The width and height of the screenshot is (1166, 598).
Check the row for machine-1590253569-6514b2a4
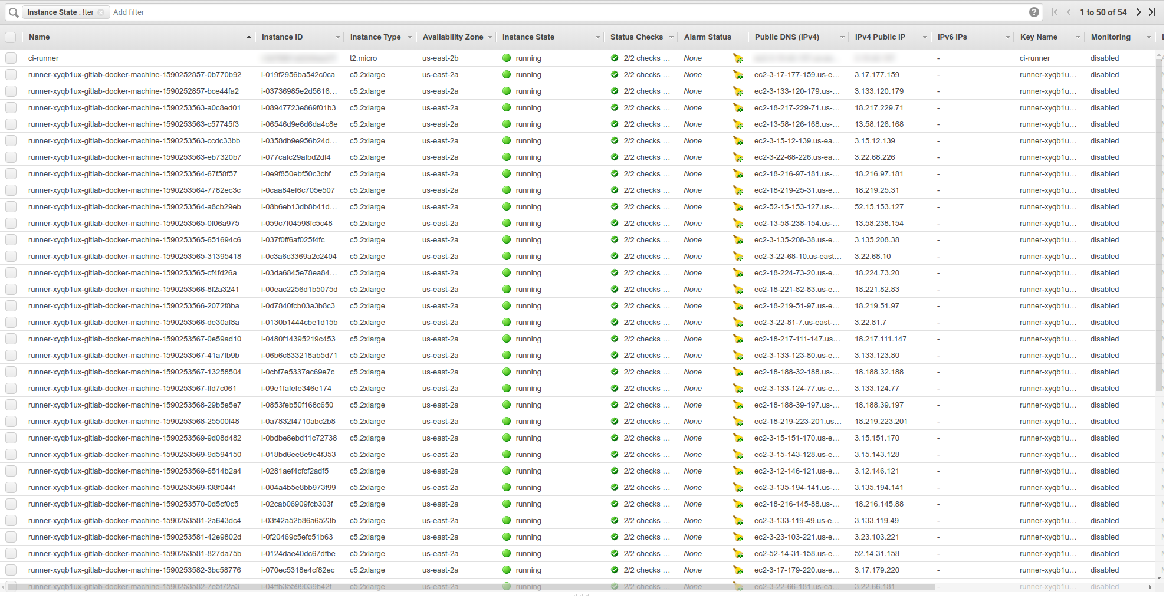coord(11,471)
